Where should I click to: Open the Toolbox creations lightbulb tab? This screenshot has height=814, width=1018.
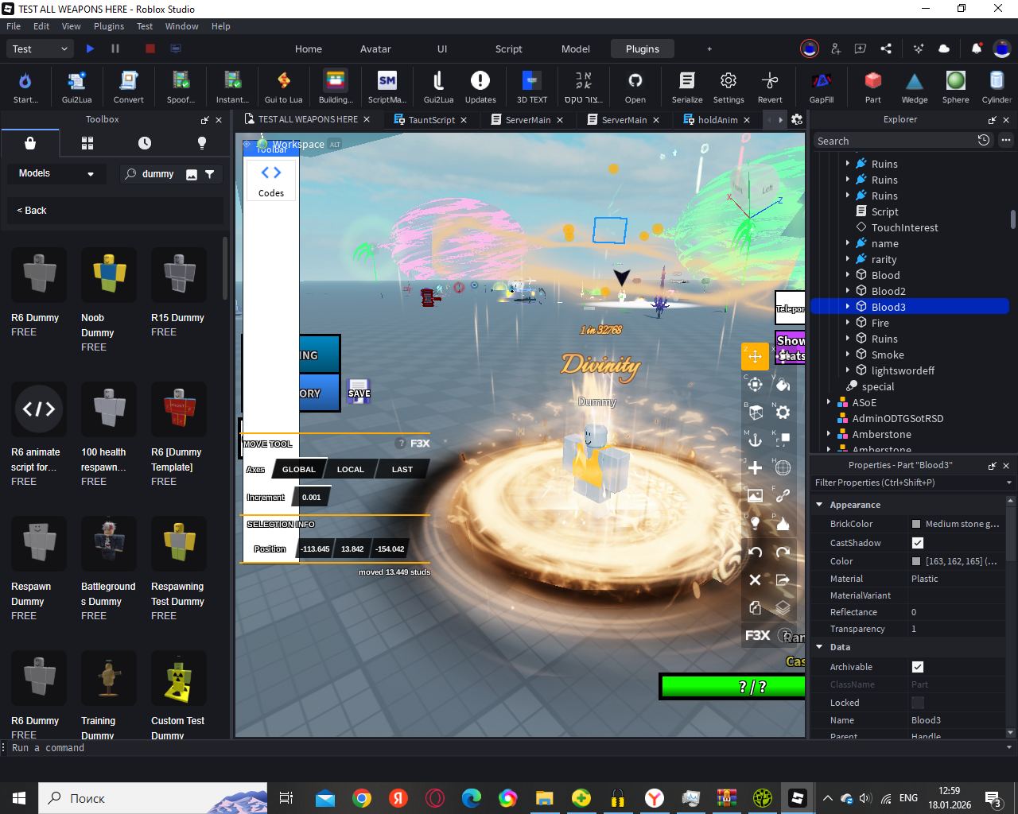click(202, 143)
